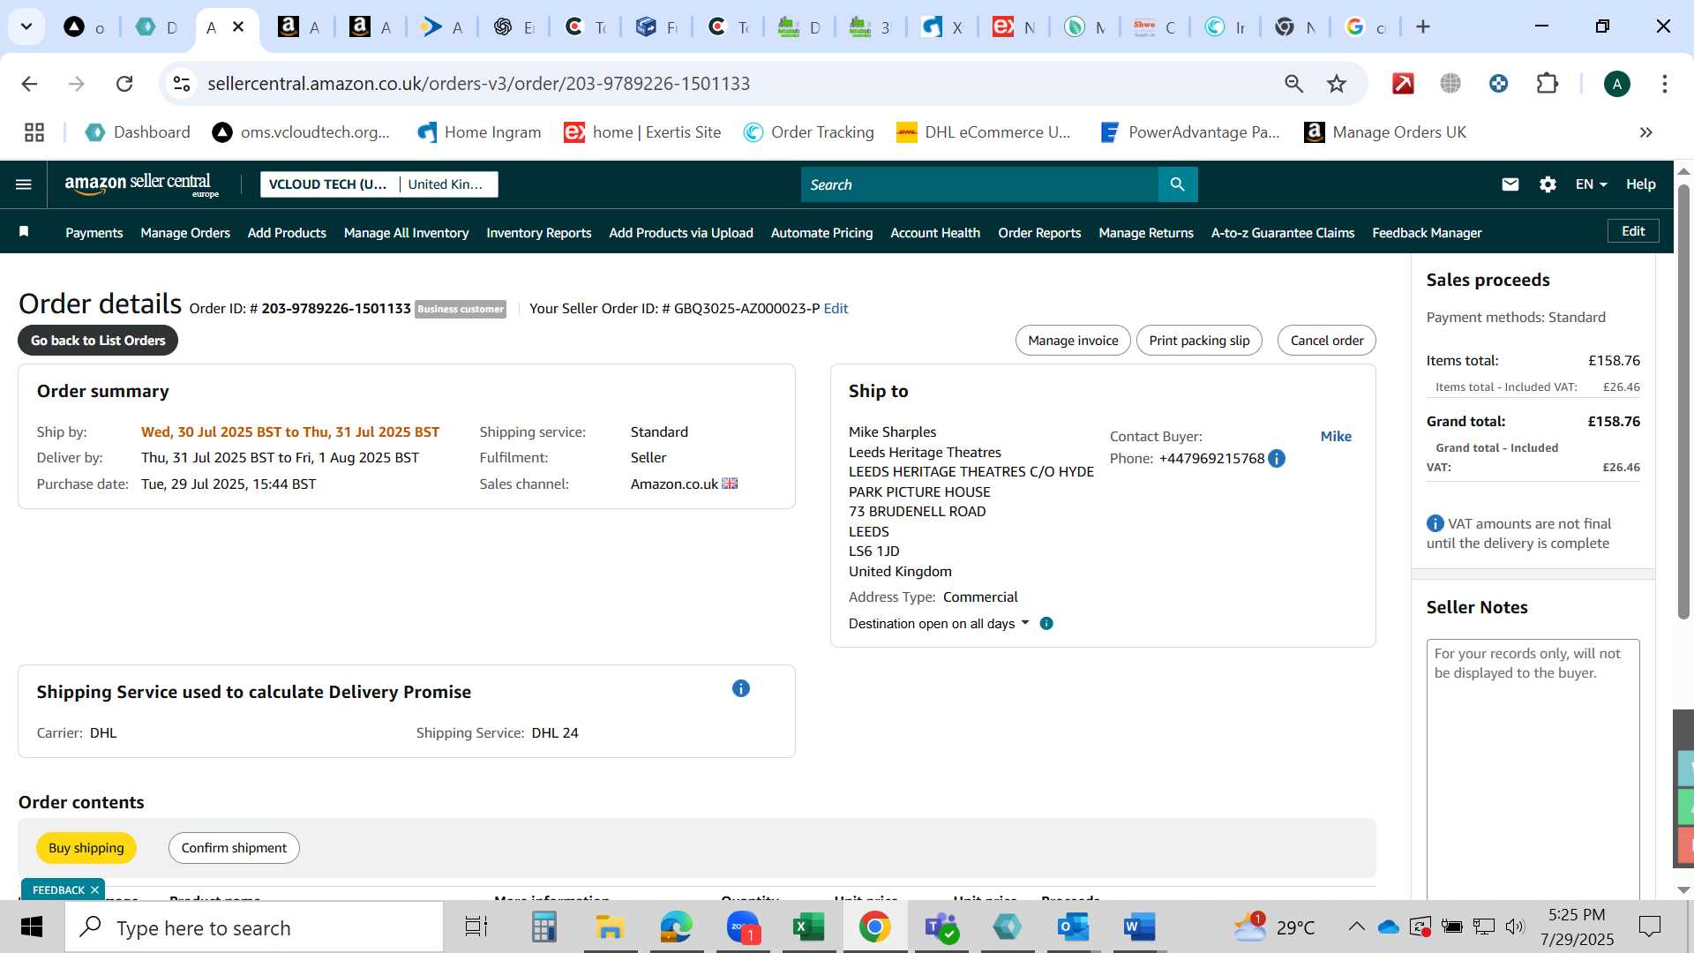The height and width of the screenshot is (953, 1694).
Task: Open Zoom from the taskbar
Action: tap(743, 927)
